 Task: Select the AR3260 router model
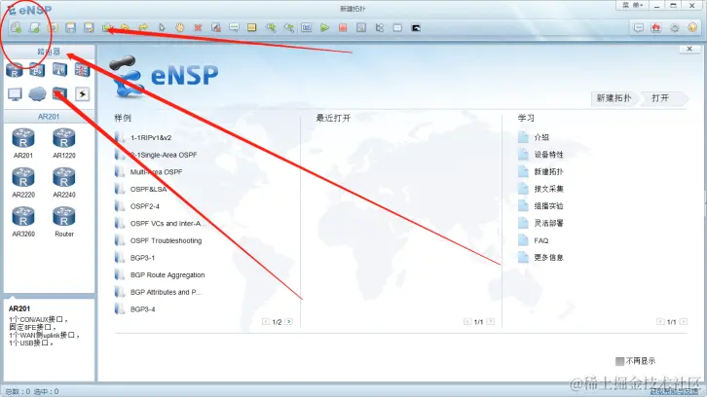pos(23,222)
